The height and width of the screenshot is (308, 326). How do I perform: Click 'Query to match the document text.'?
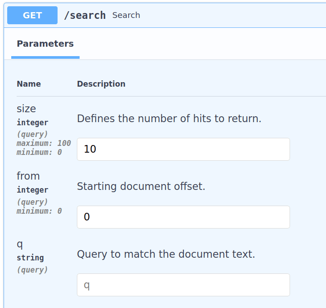pyautogui.click(x=166, y=254)
